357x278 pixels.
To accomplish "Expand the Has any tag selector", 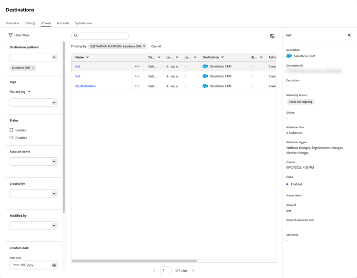I will coord(20,92).
